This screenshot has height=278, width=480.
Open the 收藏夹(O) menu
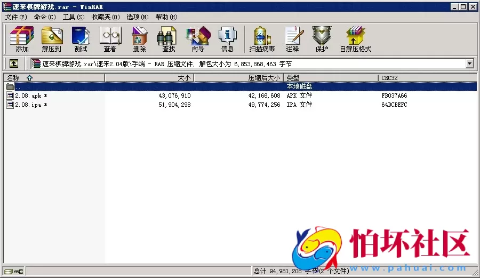(x=105, y=17)
